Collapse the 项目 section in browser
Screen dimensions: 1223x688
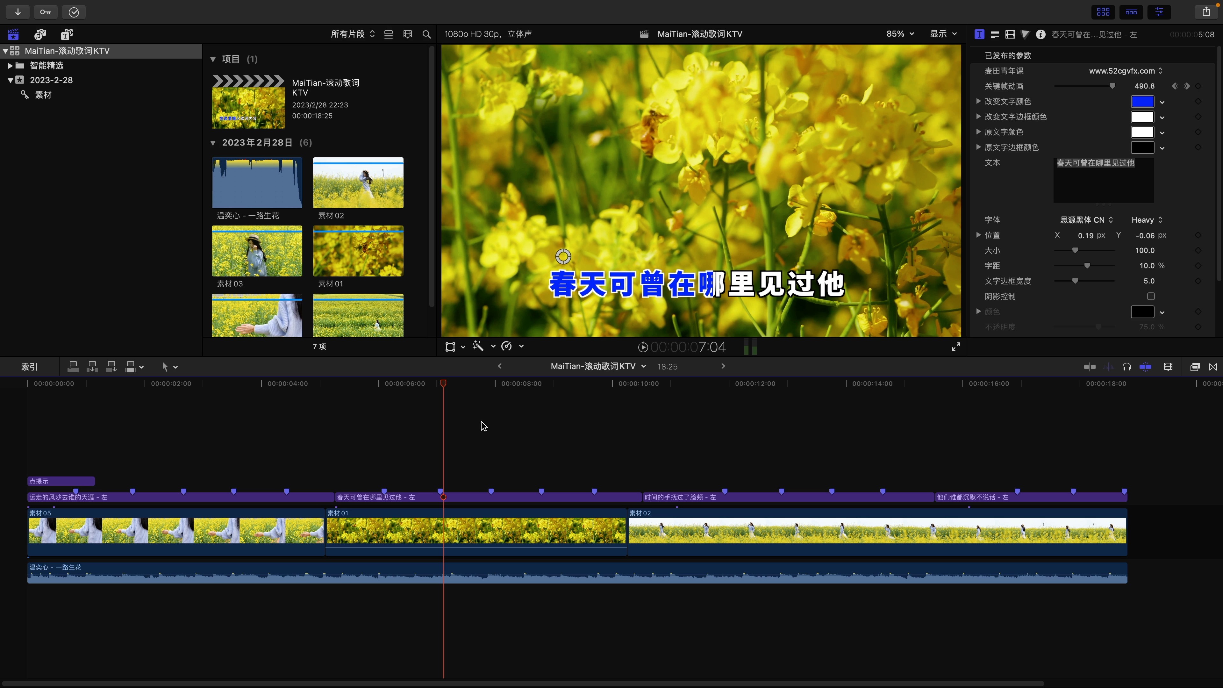[213, 59]
